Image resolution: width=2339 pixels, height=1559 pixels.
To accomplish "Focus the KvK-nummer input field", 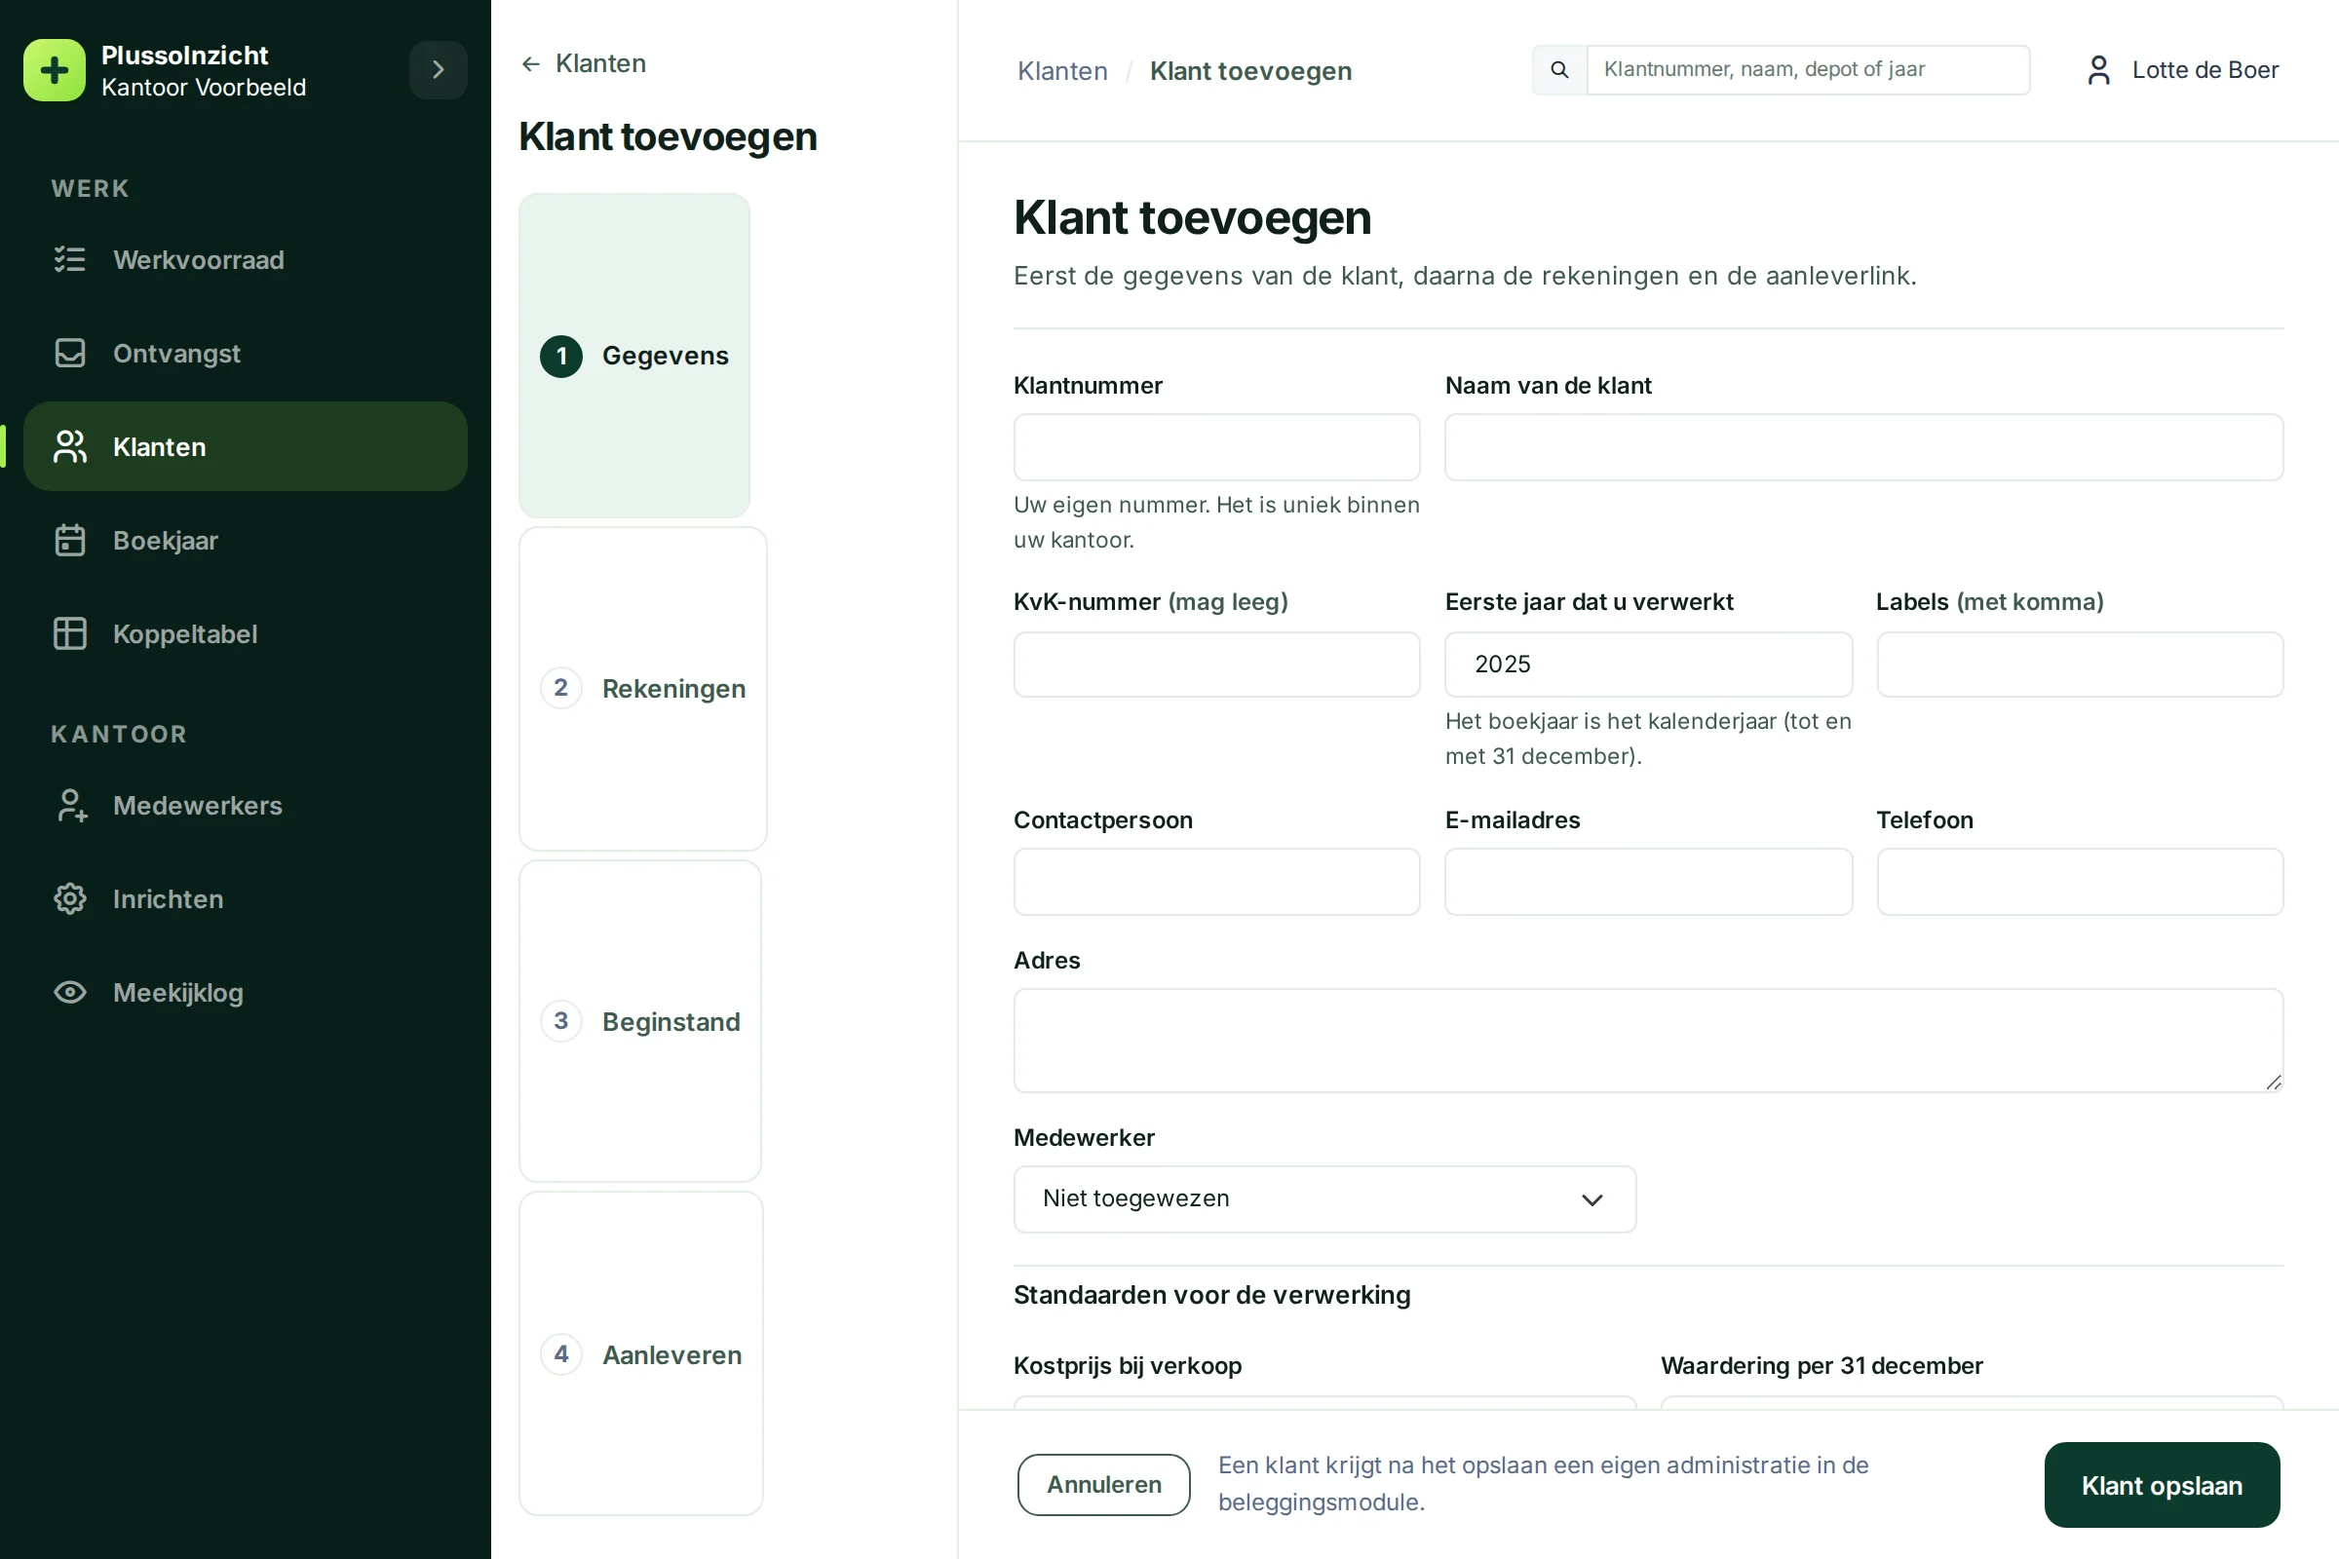I will point(1216,665).
